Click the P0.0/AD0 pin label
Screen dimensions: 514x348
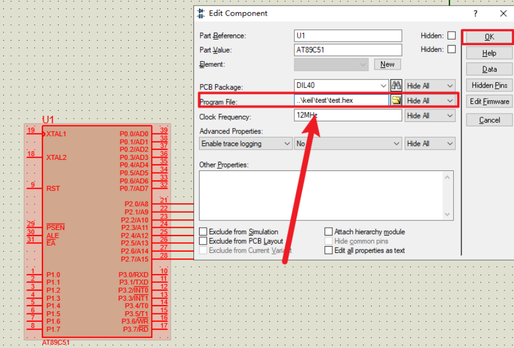(x=134, y=134)
